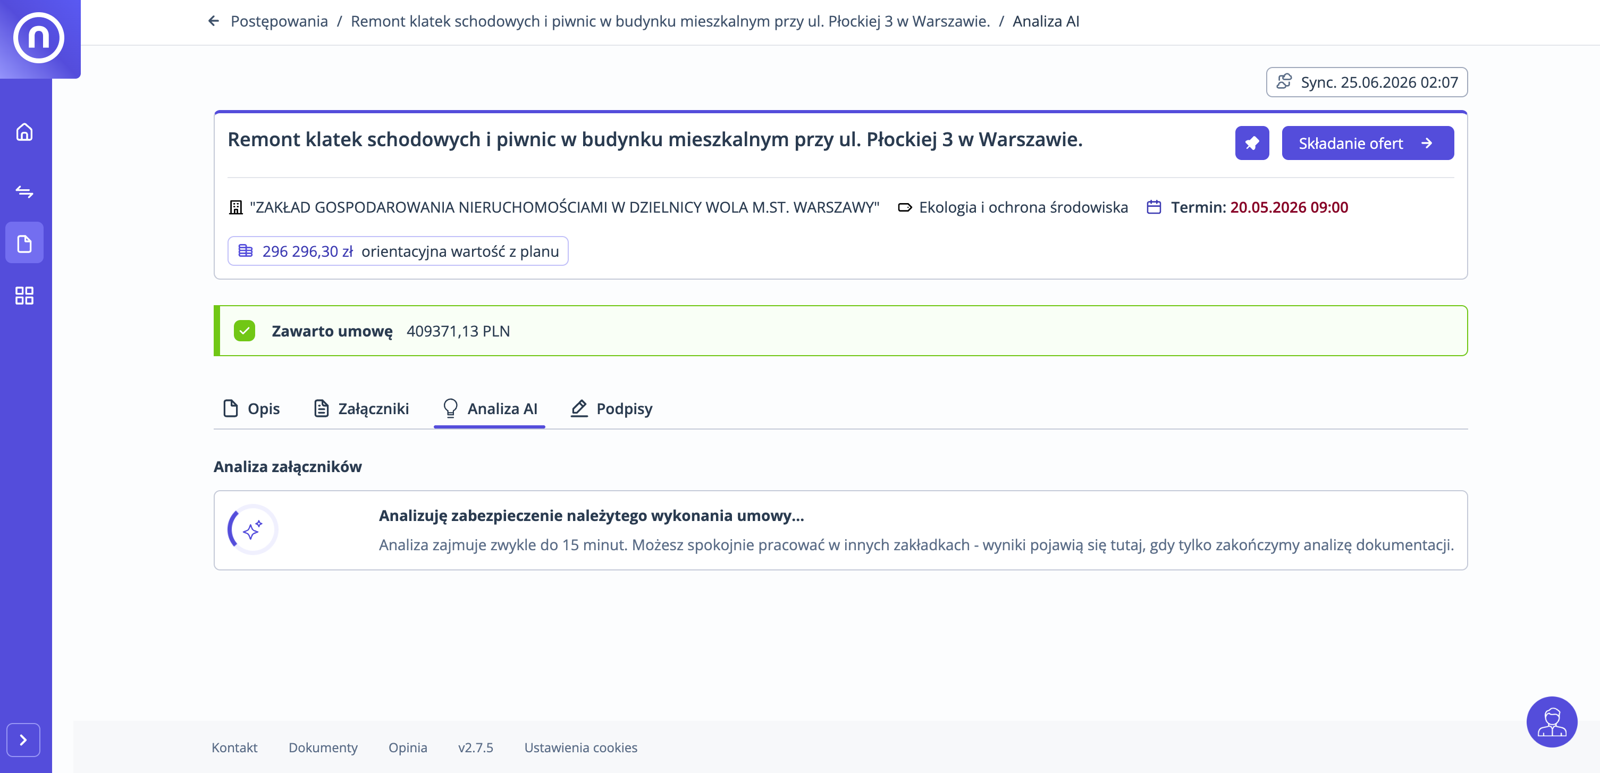Screen dimensions: 1600x773
Task: Click the arrow in Składanie ofert button
Action: pos(1427,143)
